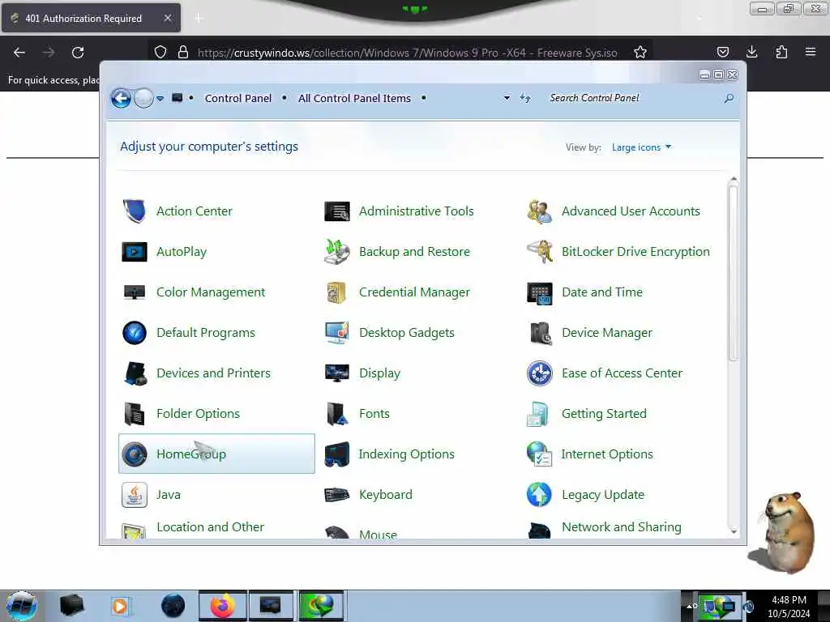Open the Action Center shield icon
Screen dimensions: 830x622
[135, 211]
